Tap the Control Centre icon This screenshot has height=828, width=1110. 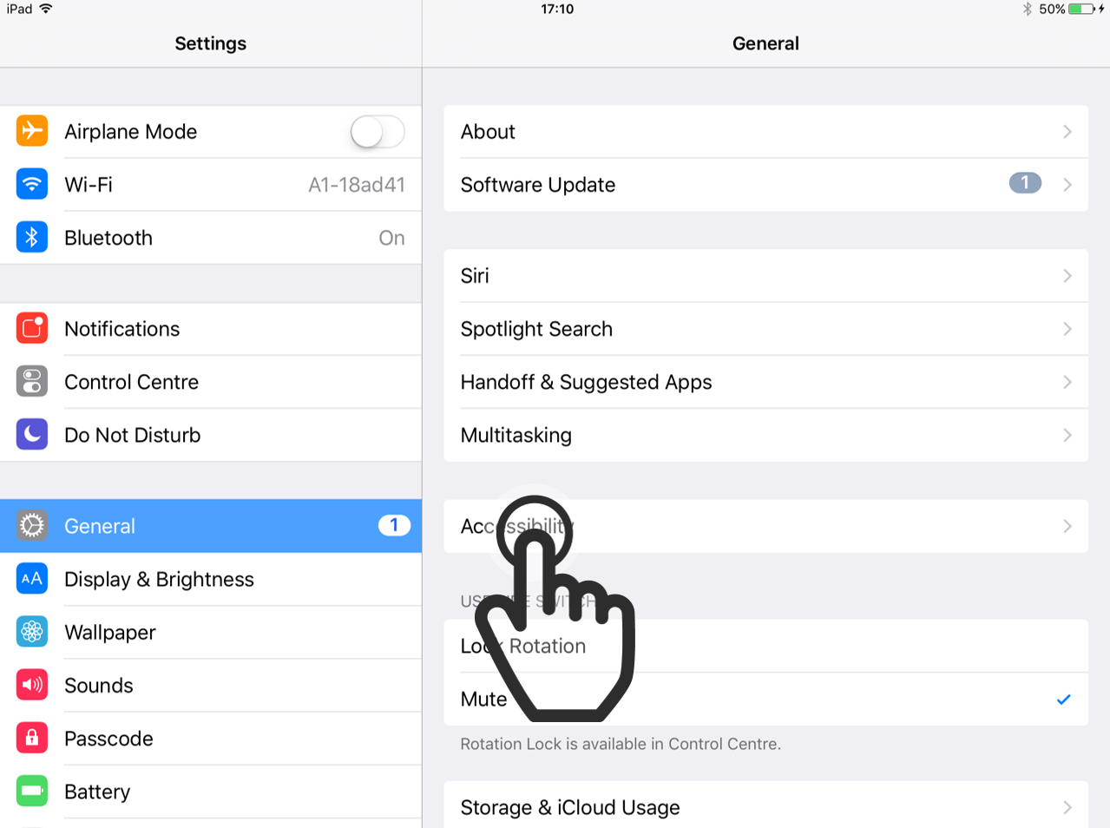[32, 381]
